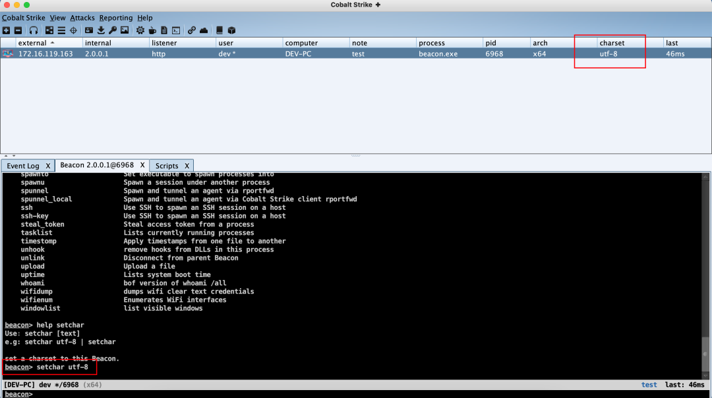The width and height of the screenshot is (712, 398).
Task: Show the Target Table crosshair icon
Action: click(x=73, y=30)
